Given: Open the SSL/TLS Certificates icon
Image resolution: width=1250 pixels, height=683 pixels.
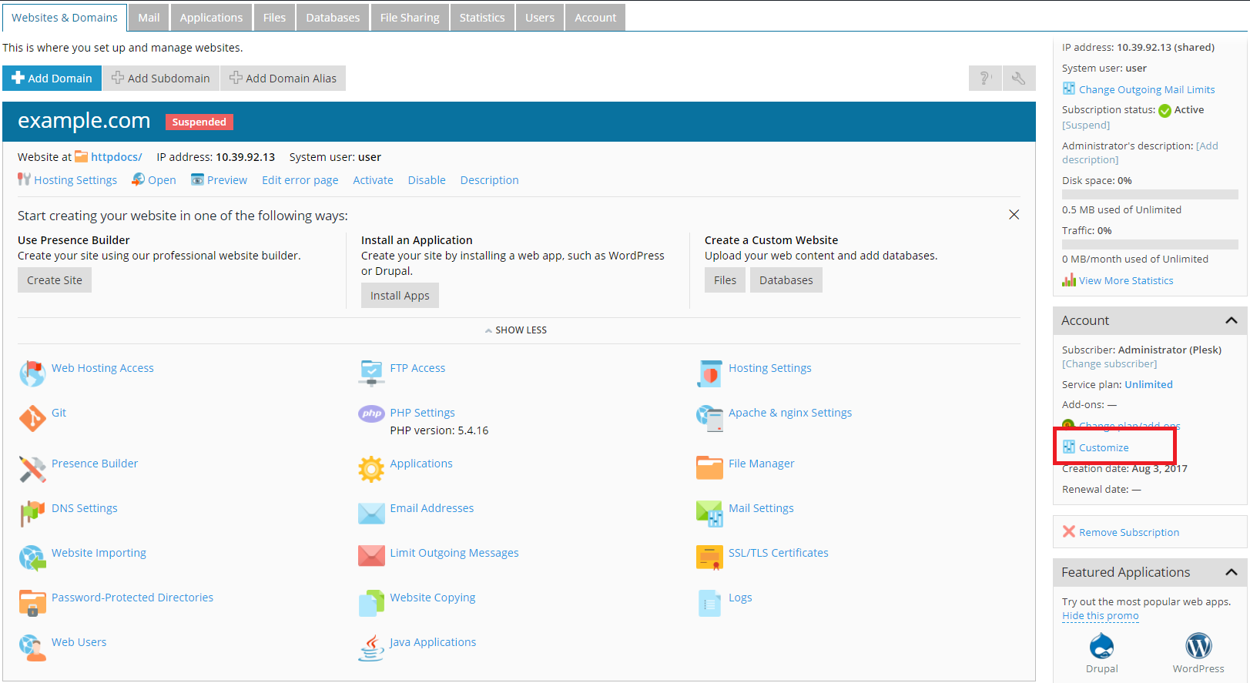Looking at the screenshot, I should point(709,557).
